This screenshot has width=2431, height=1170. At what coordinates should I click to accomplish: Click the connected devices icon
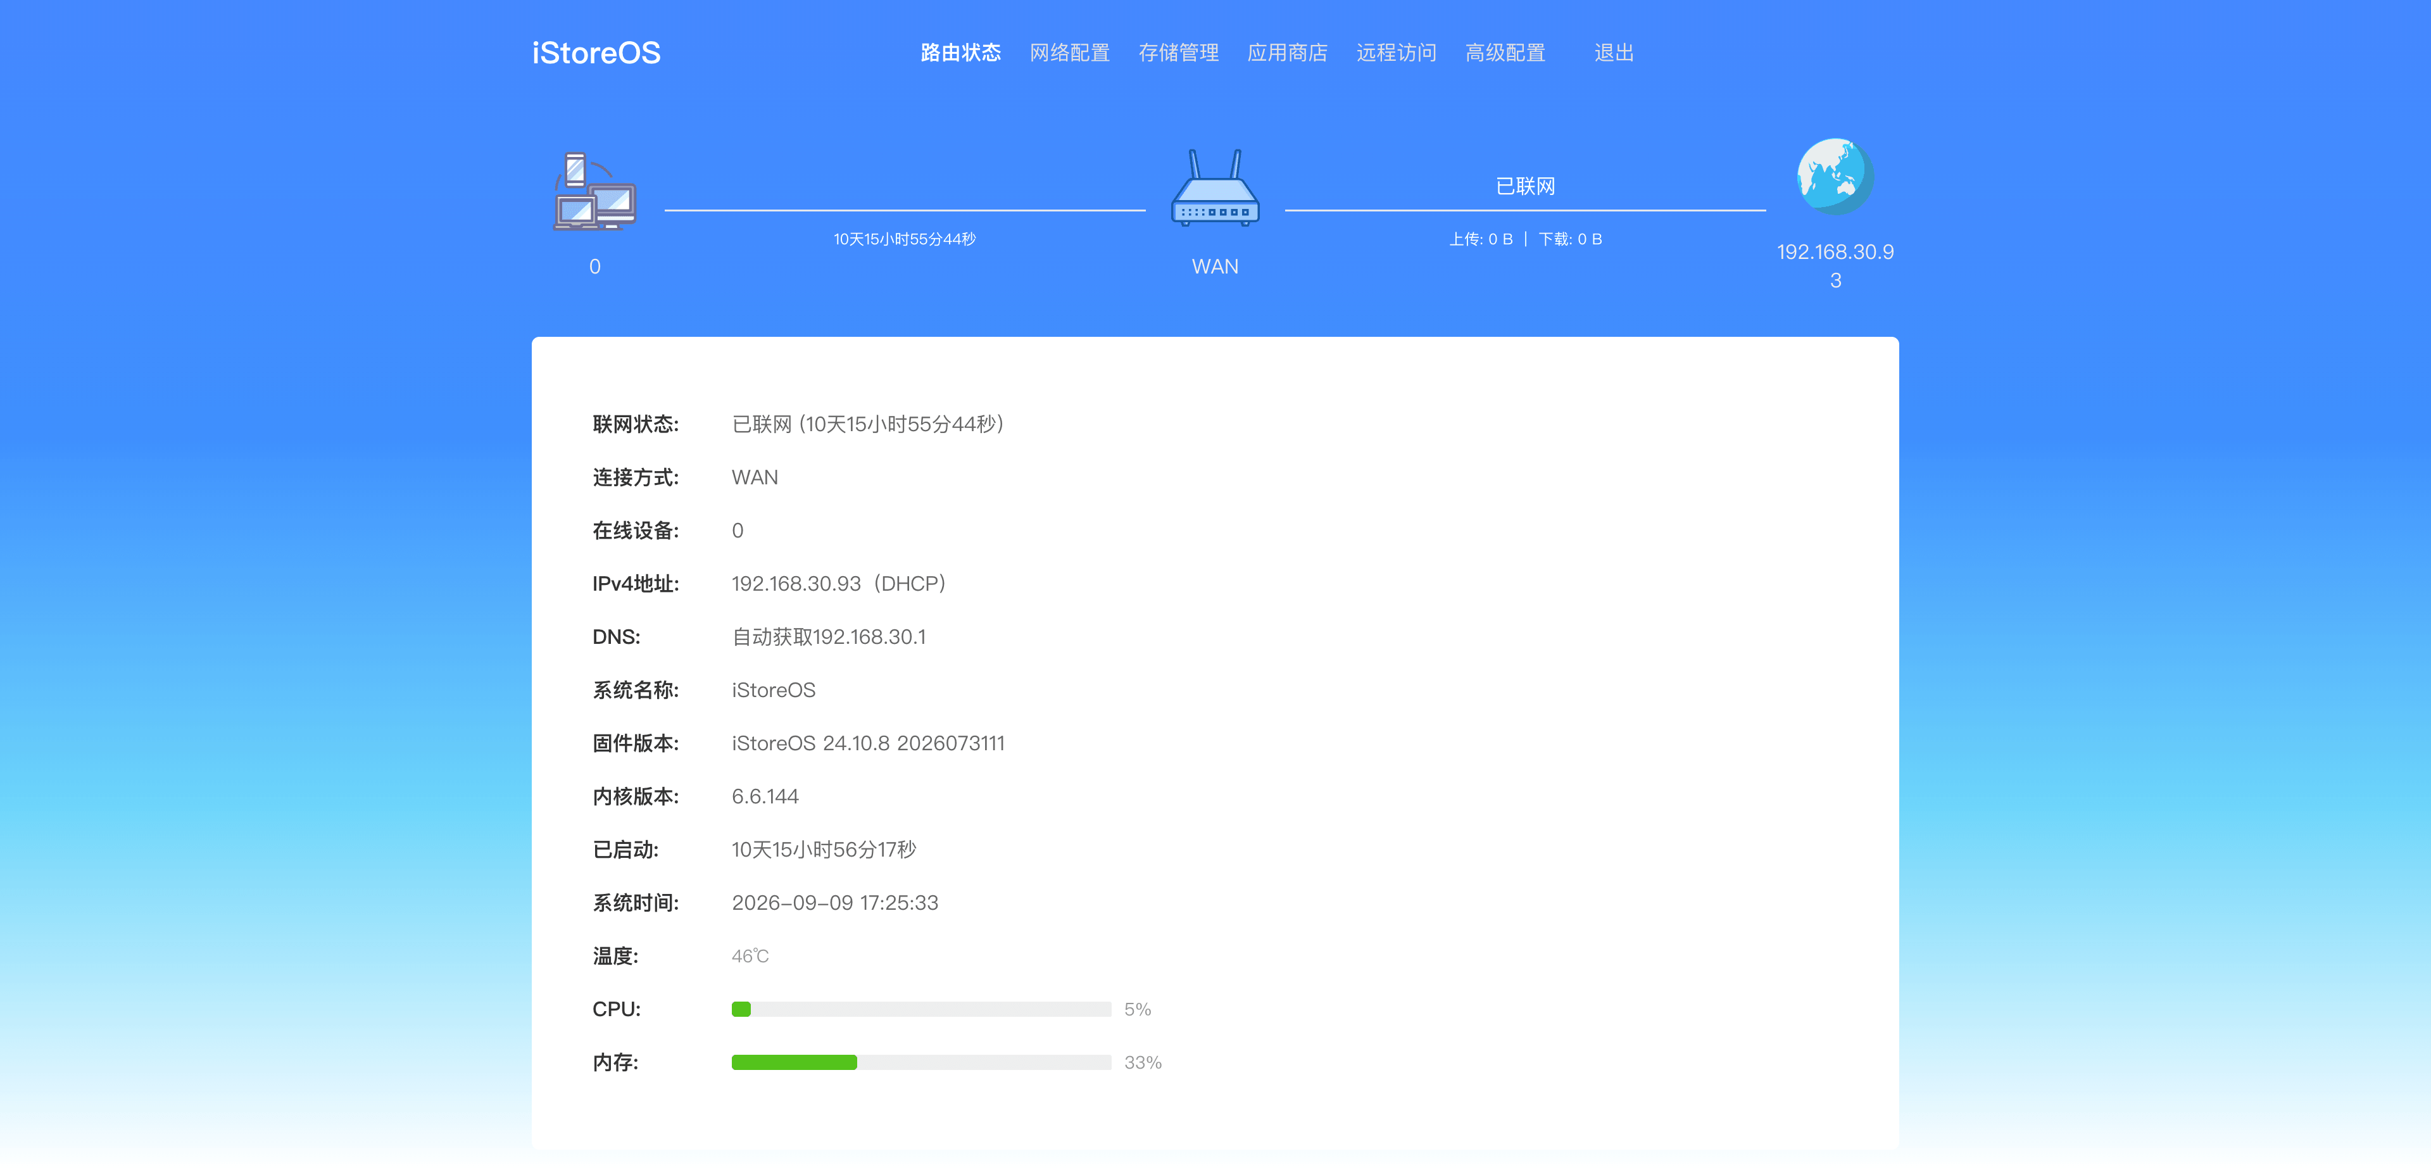pyautogui.click(x=594, y=192)
